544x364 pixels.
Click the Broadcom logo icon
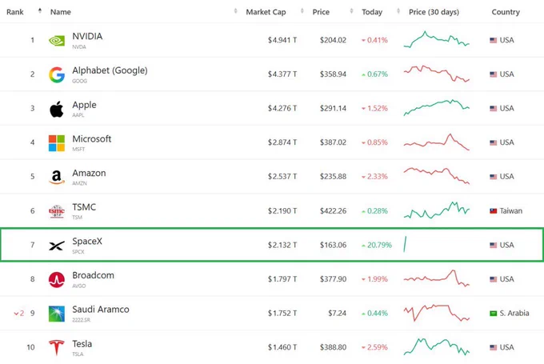57,280
